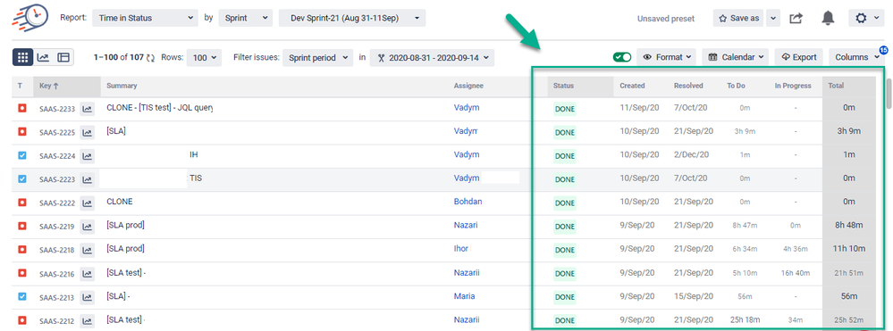This screenshot has height=331, width=893.
Task: Switch to the grid table view
Action: point(22,57)
